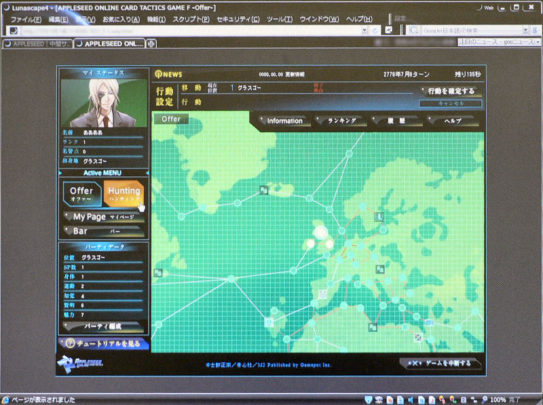The height and width of the screenshot is (405, 543).
Task: Select the person marker in Scandinavia on the map
Action: pos(379,216)
